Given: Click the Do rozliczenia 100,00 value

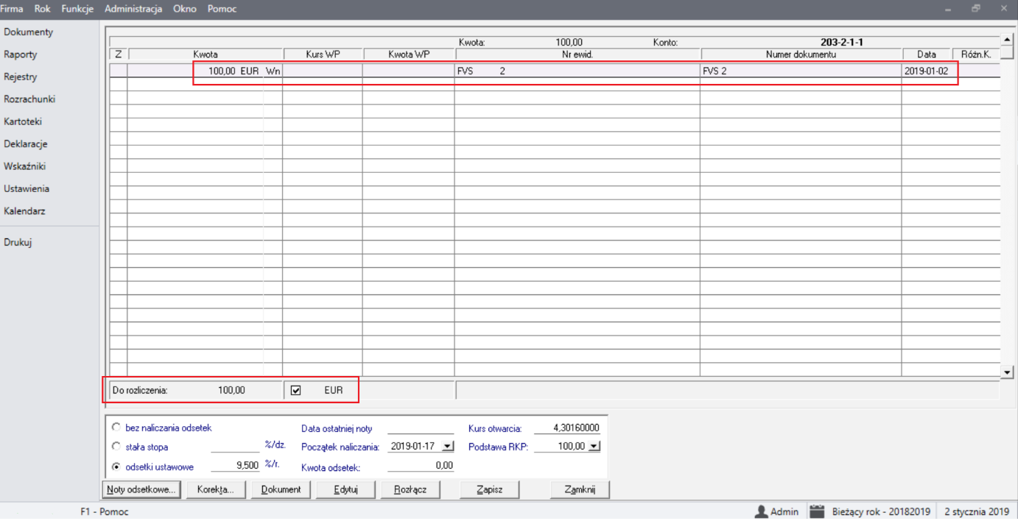Looking at the screenshot, I should click(231, 391).
